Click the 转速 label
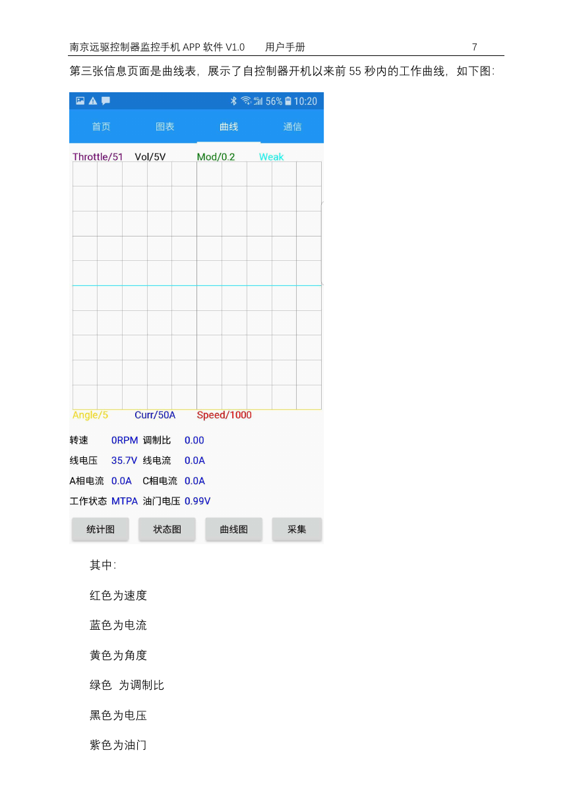The width and height of the screenshot is (573, 809). click(x=79, y=440)
